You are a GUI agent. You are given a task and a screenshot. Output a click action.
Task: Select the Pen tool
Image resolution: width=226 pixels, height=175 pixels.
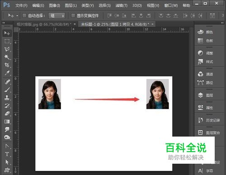[x=7, y=146]
